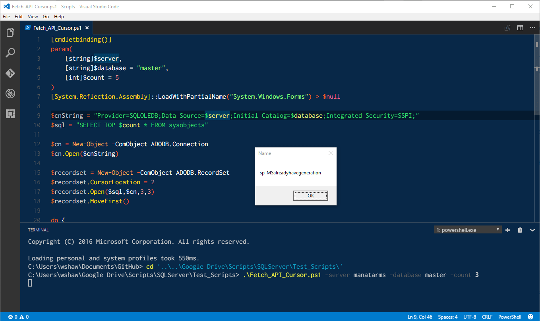Close the Fetch_API_Cursor.ps1 tab
The width and height of the screenshot is (540, 321).
point(87,28)
